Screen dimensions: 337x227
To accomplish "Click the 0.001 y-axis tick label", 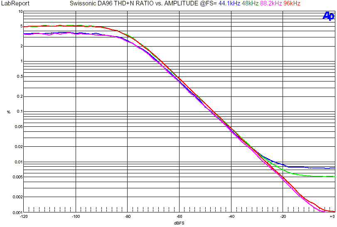I will coord(17,212).
